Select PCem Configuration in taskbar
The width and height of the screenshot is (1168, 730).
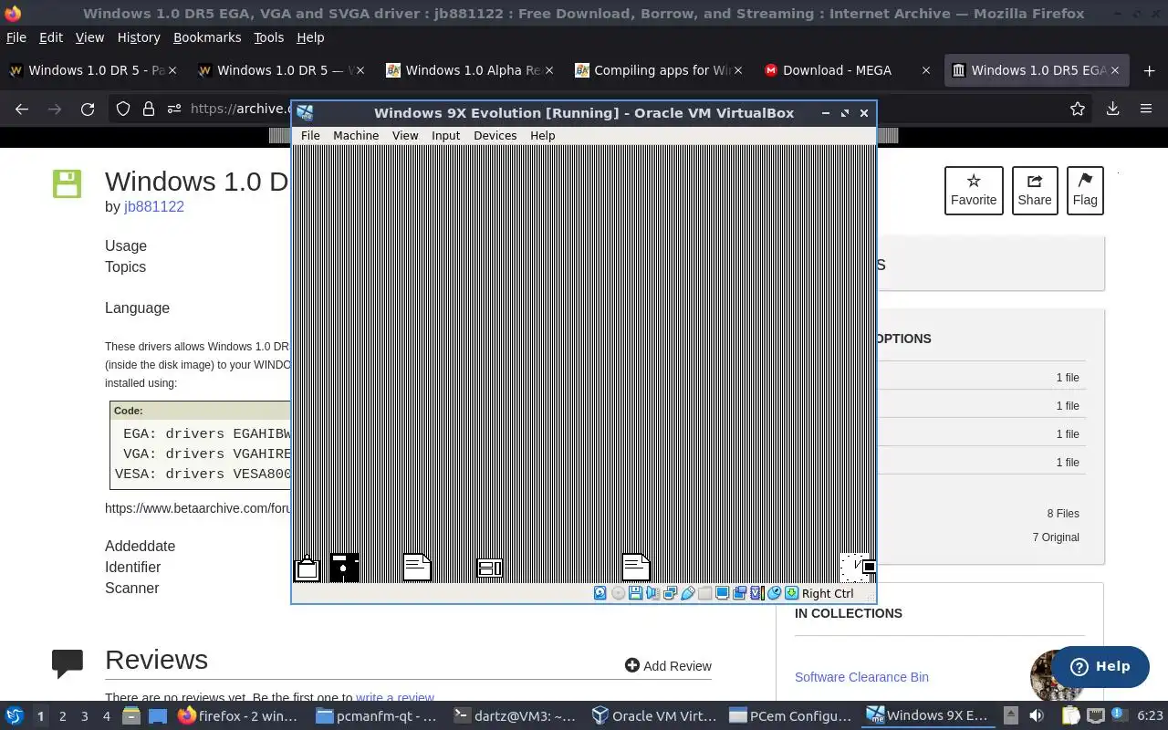tap(790, 716)
